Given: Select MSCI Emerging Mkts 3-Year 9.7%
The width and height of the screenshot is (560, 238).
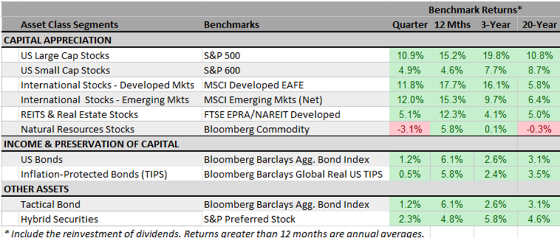Looking at the screenshot, I should [496, 100].
